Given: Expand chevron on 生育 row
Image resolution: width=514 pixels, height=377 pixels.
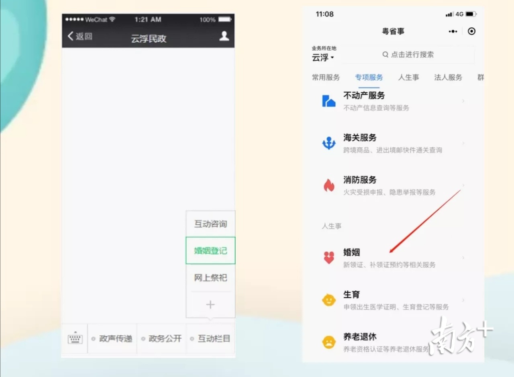Looking at the screenshot, I should 463,300.
